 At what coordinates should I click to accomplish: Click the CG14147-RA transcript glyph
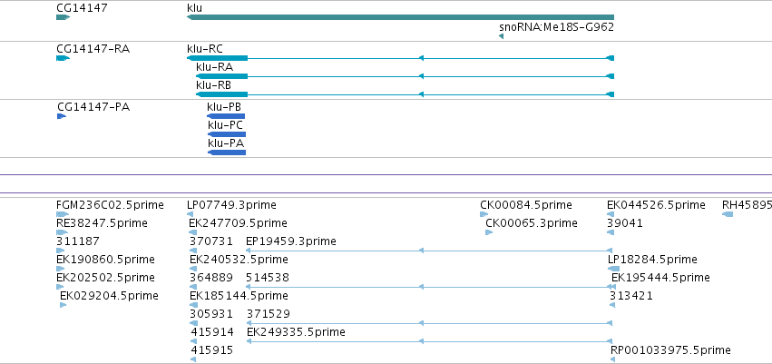(x=63, y=58)
